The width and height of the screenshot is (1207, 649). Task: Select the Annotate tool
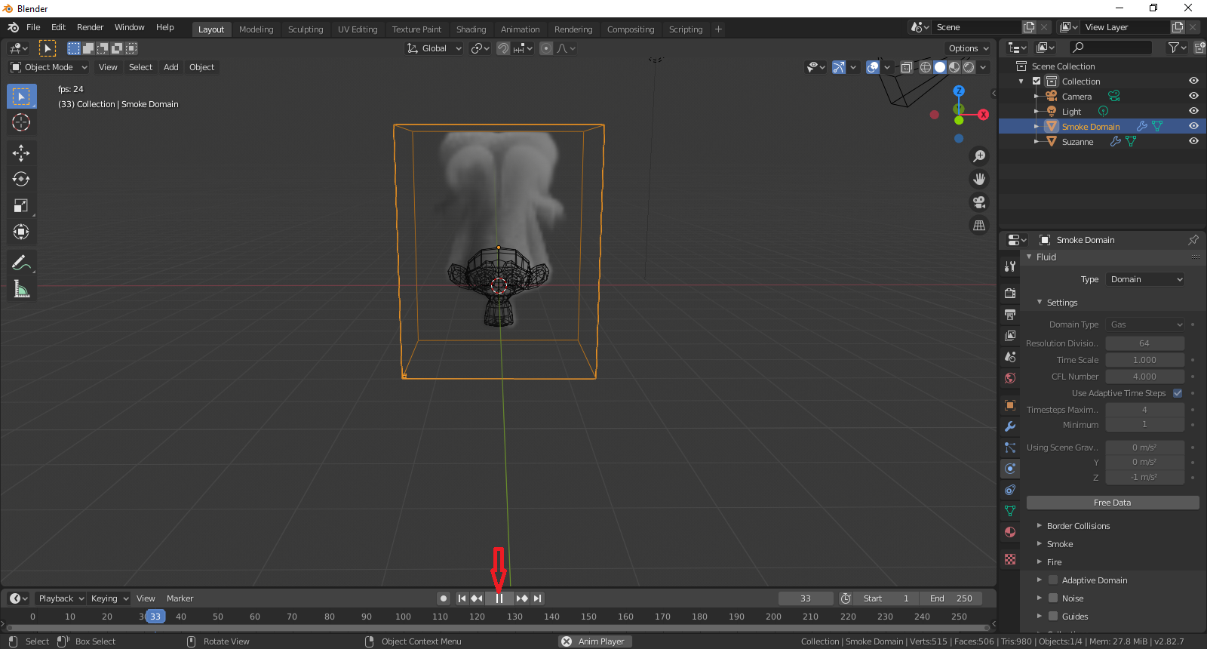(21, 263)
